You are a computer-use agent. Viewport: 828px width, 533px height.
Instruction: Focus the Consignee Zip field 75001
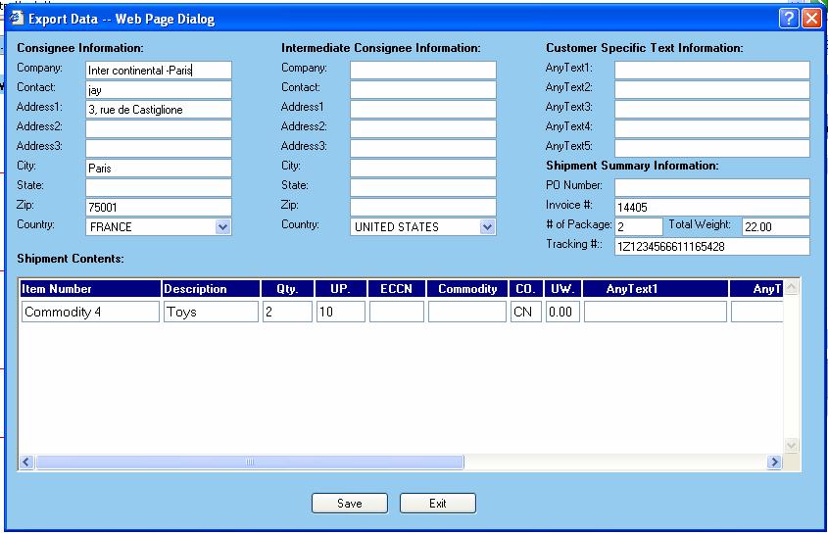click(159, 207)
